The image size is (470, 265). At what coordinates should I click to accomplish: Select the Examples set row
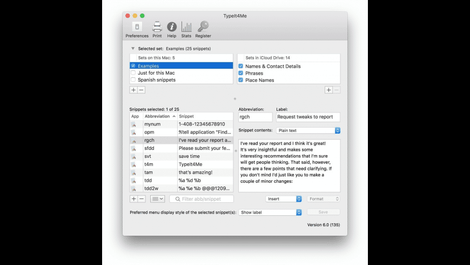coord(182,66)
